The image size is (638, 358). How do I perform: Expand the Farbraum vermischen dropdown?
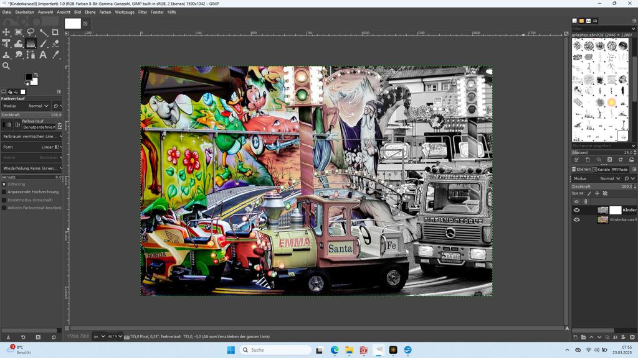coord(31,136)
